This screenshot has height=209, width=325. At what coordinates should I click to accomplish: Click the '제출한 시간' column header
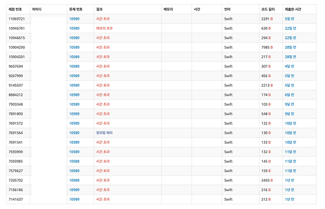point(293,9)
